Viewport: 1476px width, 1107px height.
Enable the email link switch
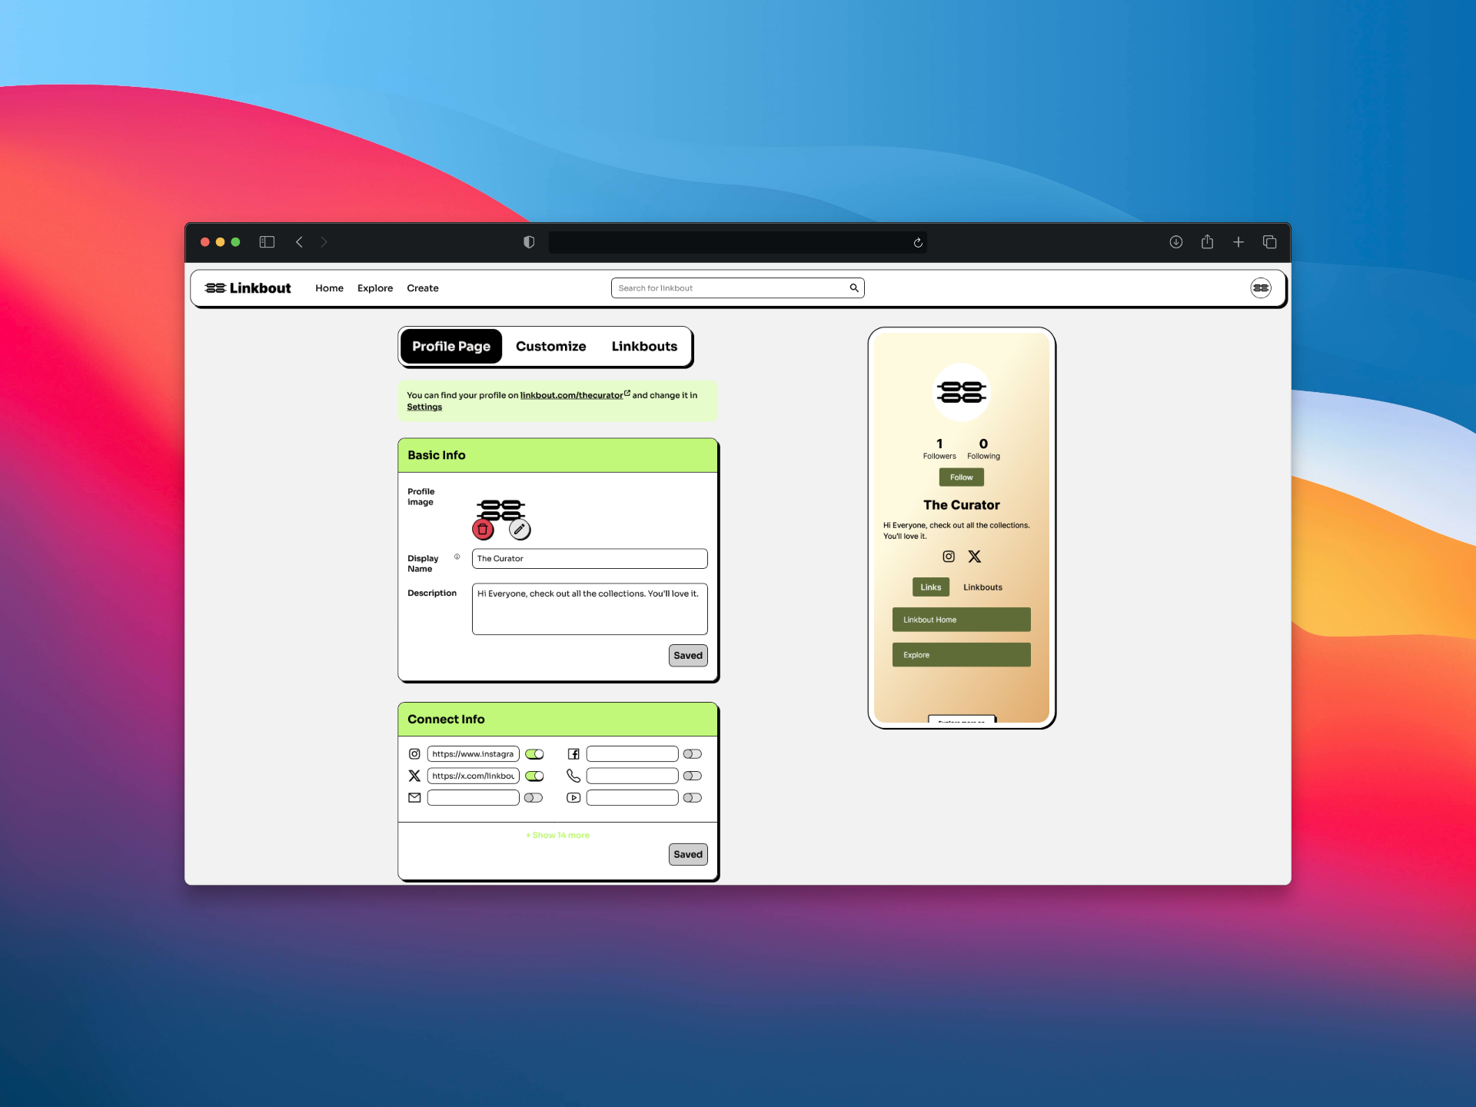[534, 798]
